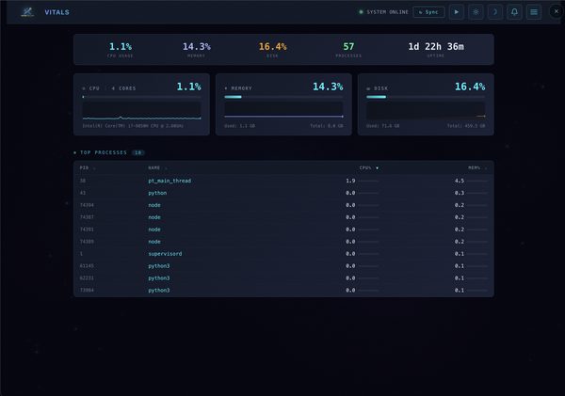Select the node process with PID 74387
Screen dimensions: 565x396
[283, 217]
